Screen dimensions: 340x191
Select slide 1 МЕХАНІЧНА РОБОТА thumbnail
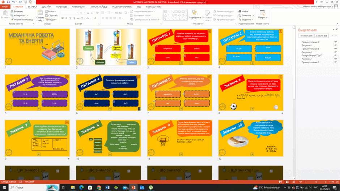point(37,47)
